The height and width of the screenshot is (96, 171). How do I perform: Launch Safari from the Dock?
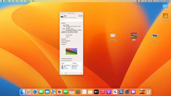35,92
